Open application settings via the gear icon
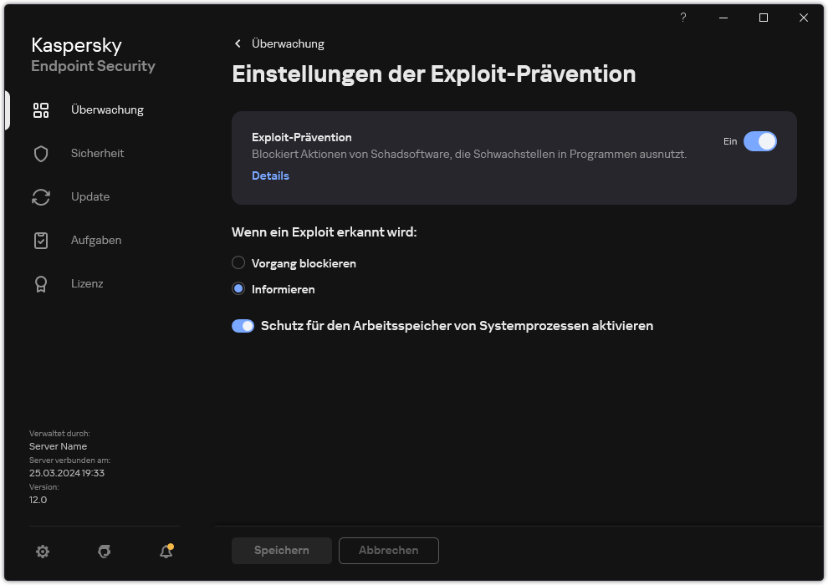The height and width of the screenshot is (585, 828). (x=43, y=552)
